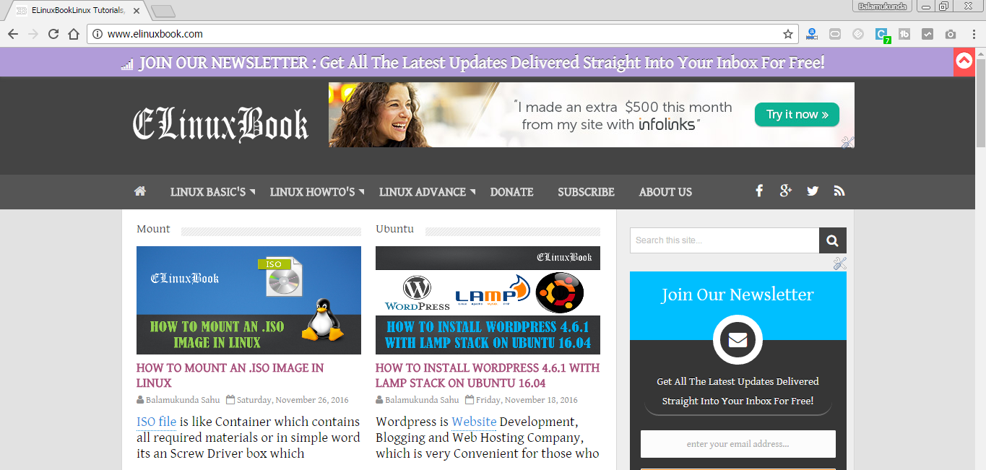Open the DONATE menu item

[x=511, y=192]
